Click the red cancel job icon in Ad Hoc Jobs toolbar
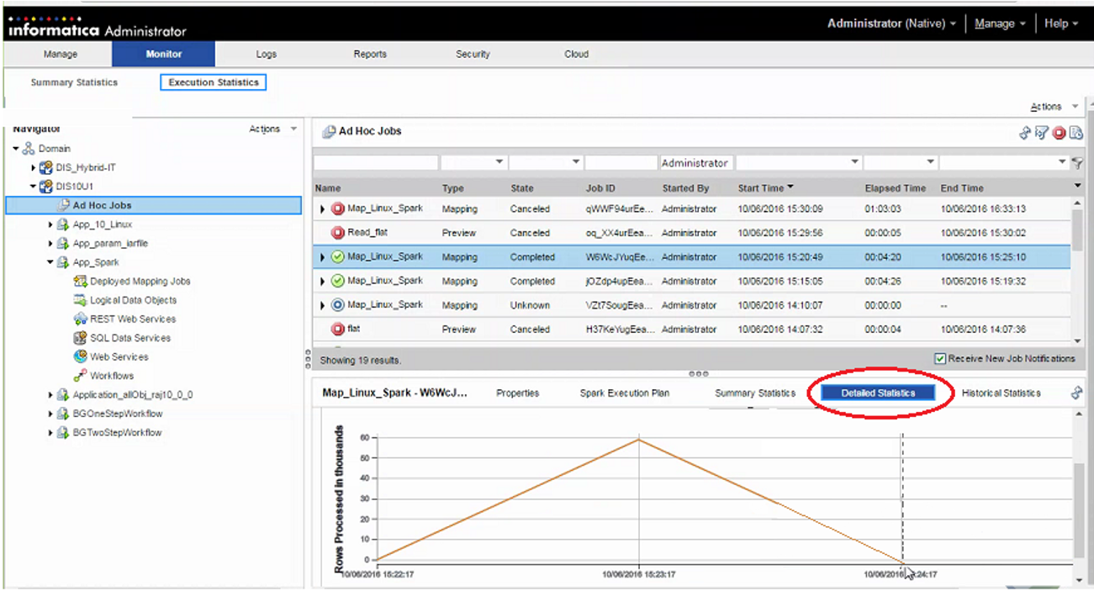Viewport: 1094px width, 591px height. tap(1060, 133)
